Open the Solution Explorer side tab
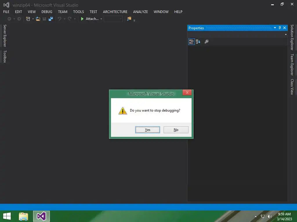This screenshot has width=297, height=222. (x=292, y=37)
